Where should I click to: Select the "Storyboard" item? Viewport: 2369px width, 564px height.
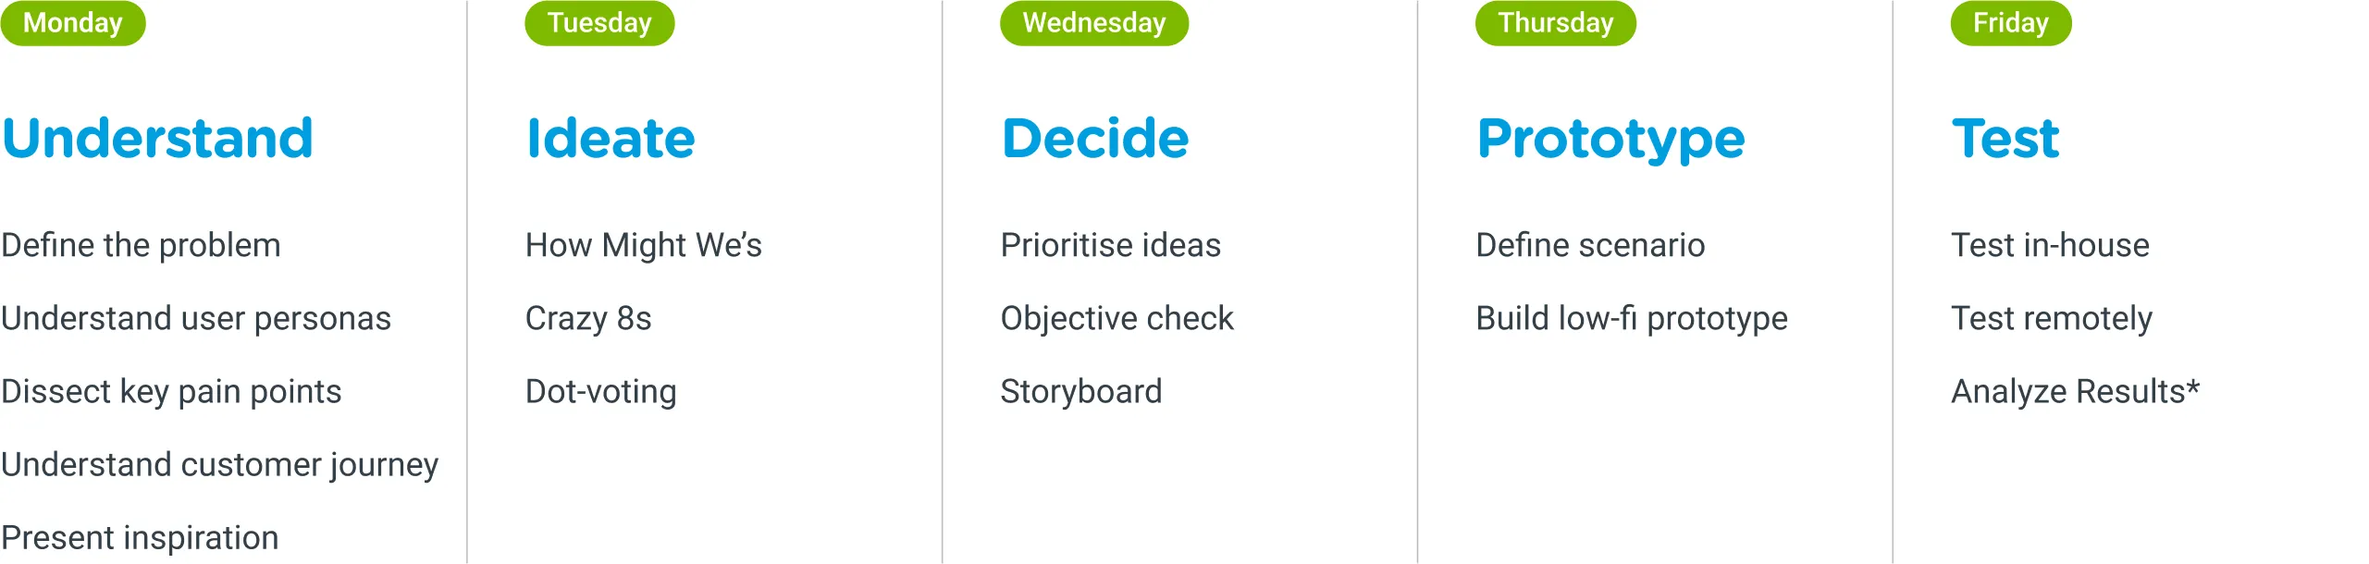pyautogui.click(x=1080, y=391)
